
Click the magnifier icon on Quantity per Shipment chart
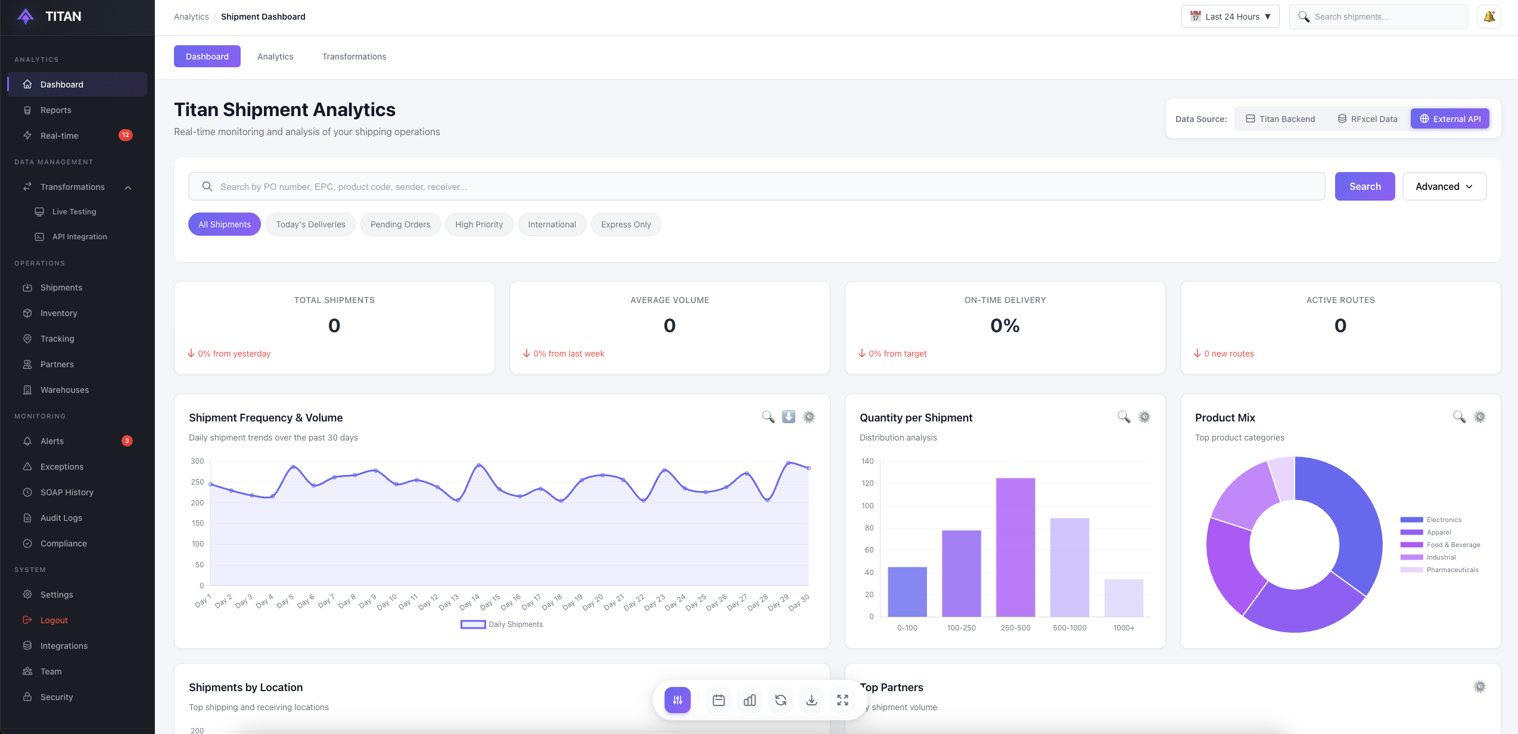click(1124, 417)
